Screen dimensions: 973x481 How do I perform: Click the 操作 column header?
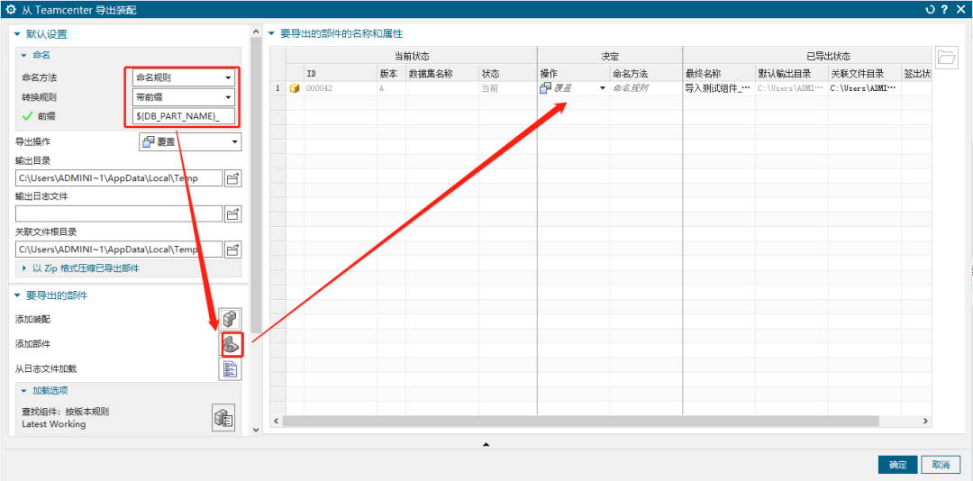(574, 74)
